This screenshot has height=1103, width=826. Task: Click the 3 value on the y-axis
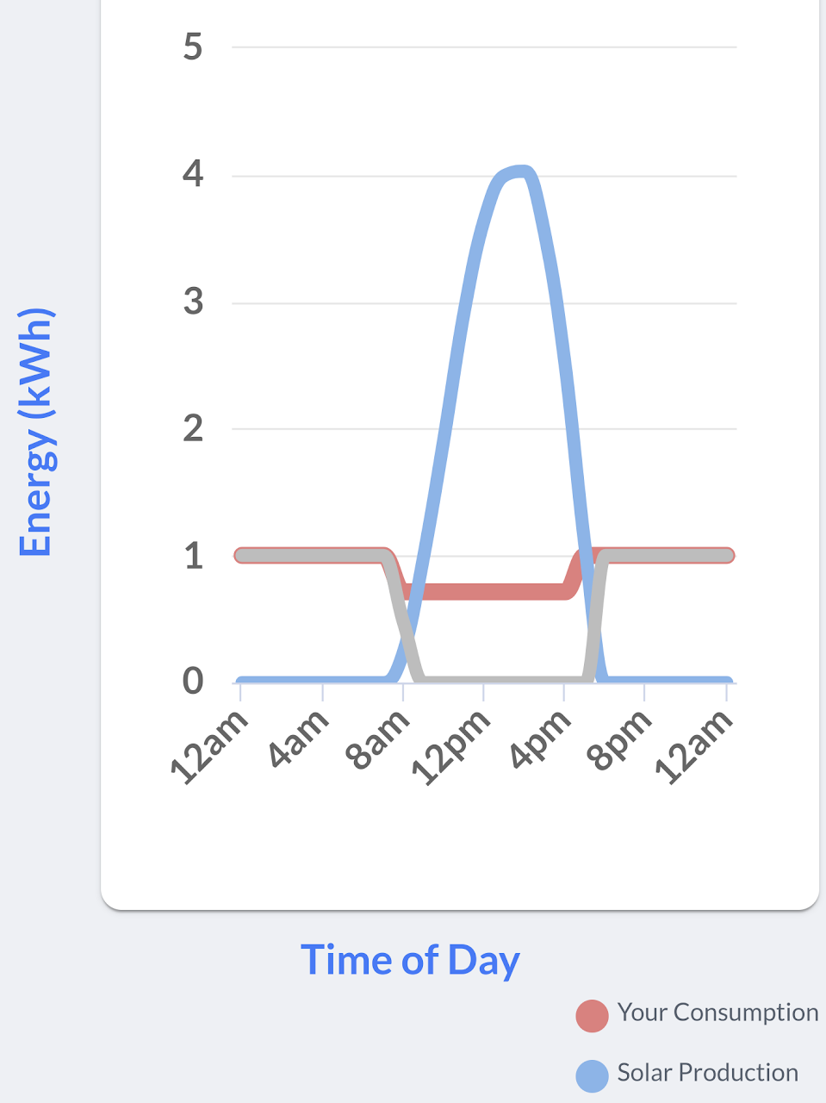point(193,302)
